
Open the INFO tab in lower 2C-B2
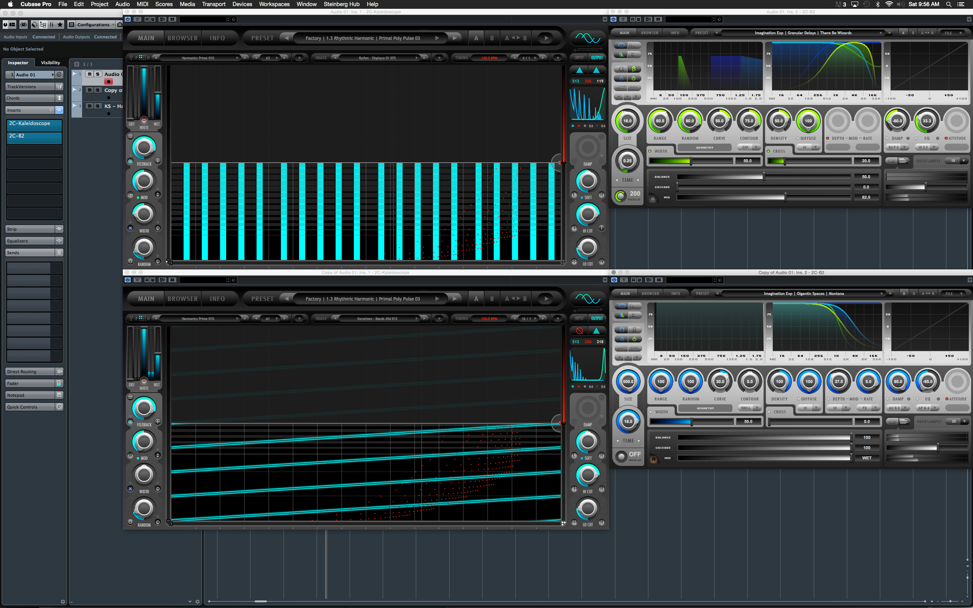675,293
